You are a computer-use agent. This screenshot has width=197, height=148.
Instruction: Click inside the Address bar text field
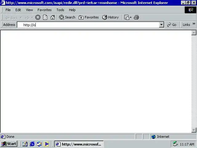pyautogui.click(x=88, y=25)
